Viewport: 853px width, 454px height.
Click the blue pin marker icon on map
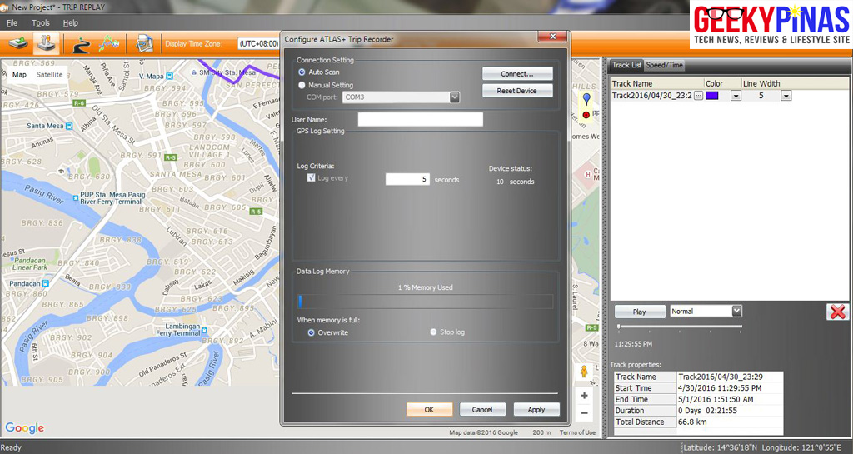pyautogui.click(x=586, y=99)
